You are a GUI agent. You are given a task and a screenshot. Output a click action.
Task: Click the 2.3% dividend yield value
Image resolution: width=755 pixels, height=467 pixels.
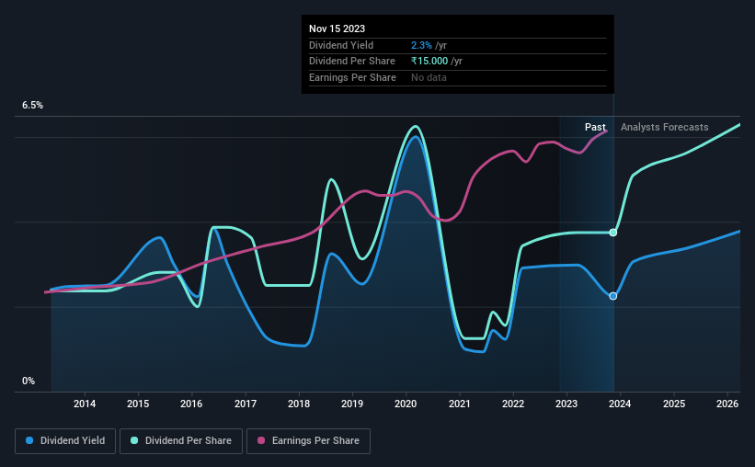(x=421, y=45)
